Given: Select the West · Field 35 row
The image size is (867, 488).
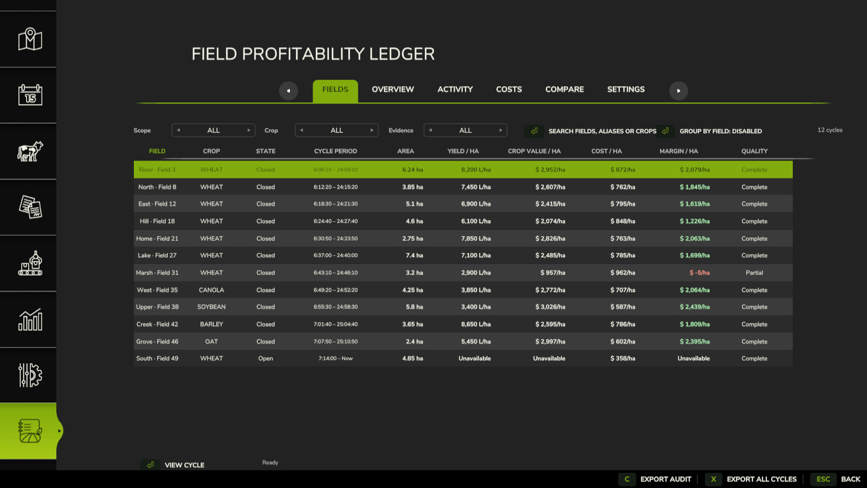Looking at the screenshot, I should point(463,290).
